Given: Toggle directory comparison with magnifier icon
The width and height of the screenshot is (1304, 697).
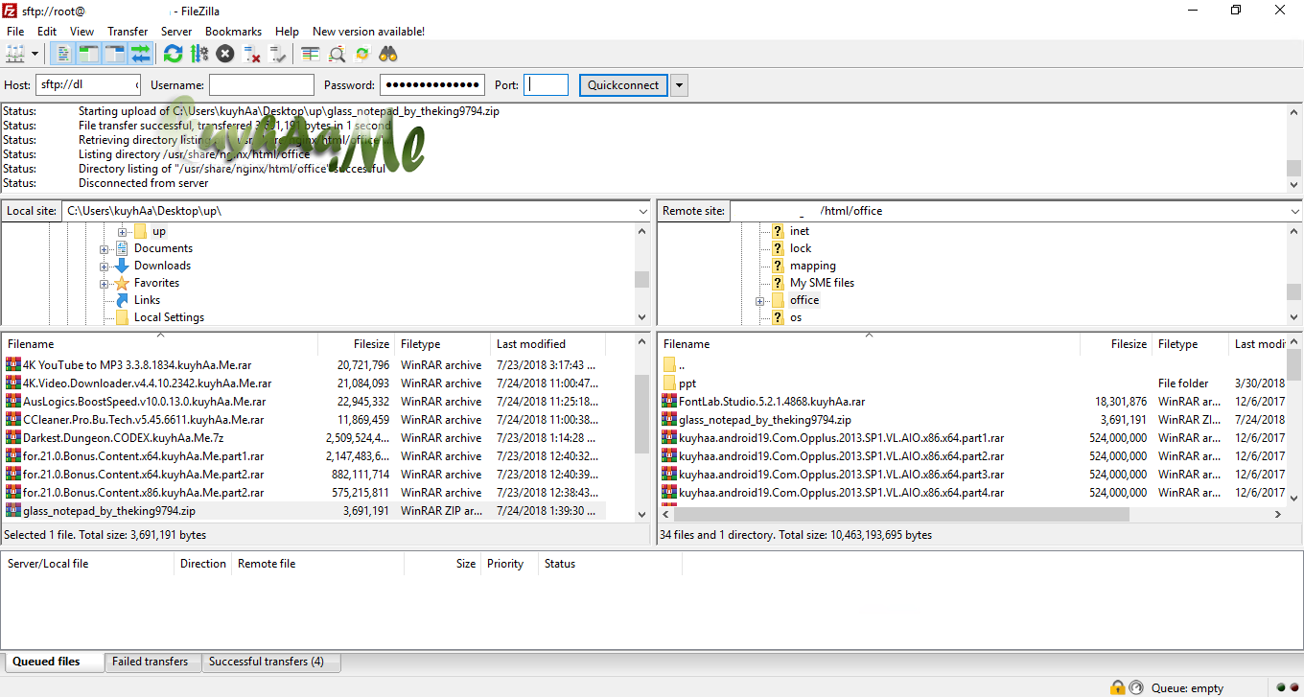Looking at the screenshot, I should 337,54.
